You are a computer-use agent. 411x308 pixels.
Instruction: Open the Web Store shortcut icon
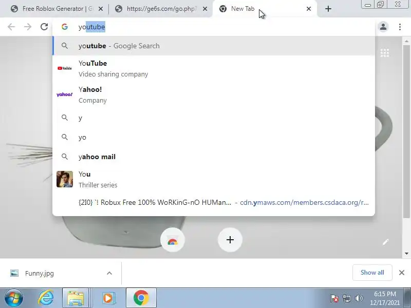173,240
